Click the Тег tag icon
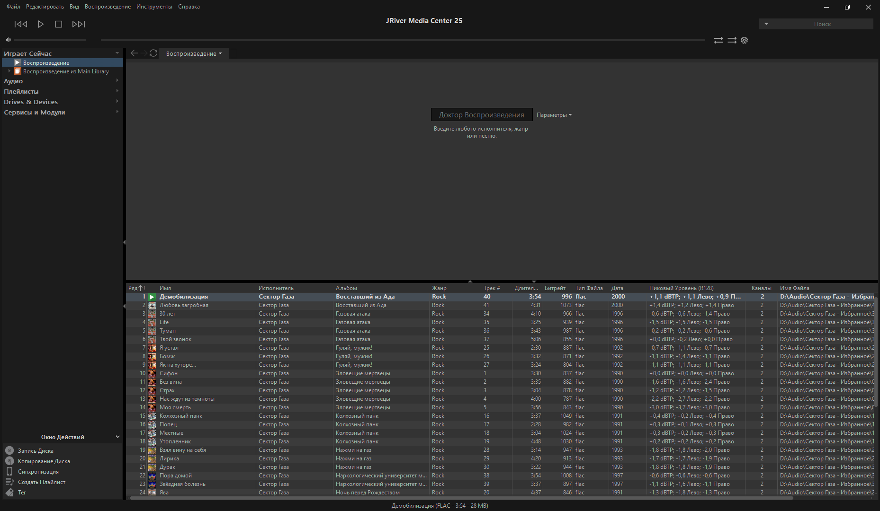 tap(9, 492)
